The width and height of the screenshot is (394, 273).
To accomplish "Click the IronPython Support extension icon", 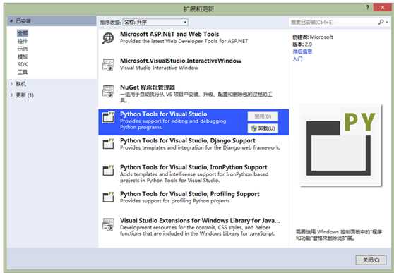I will coord(108,171).
